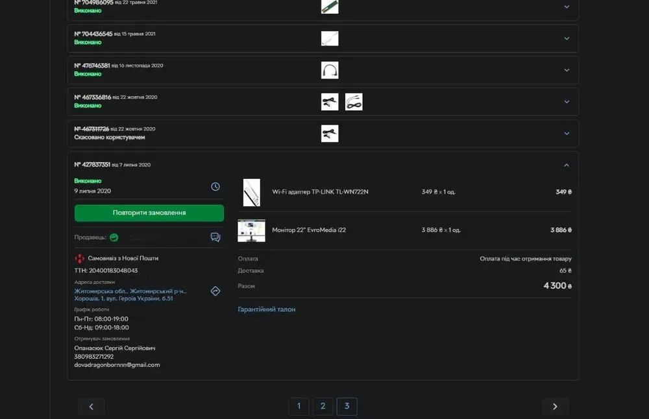649x419 pixels.
Task: Open Монітор 22" EvroMedia i22 product thumbnail
Action: (x=251, y=230)
